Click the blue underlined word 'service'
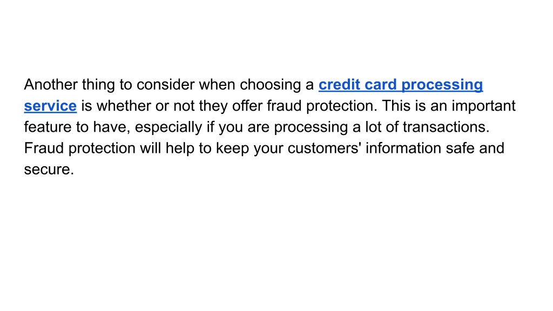 point(50,106)
